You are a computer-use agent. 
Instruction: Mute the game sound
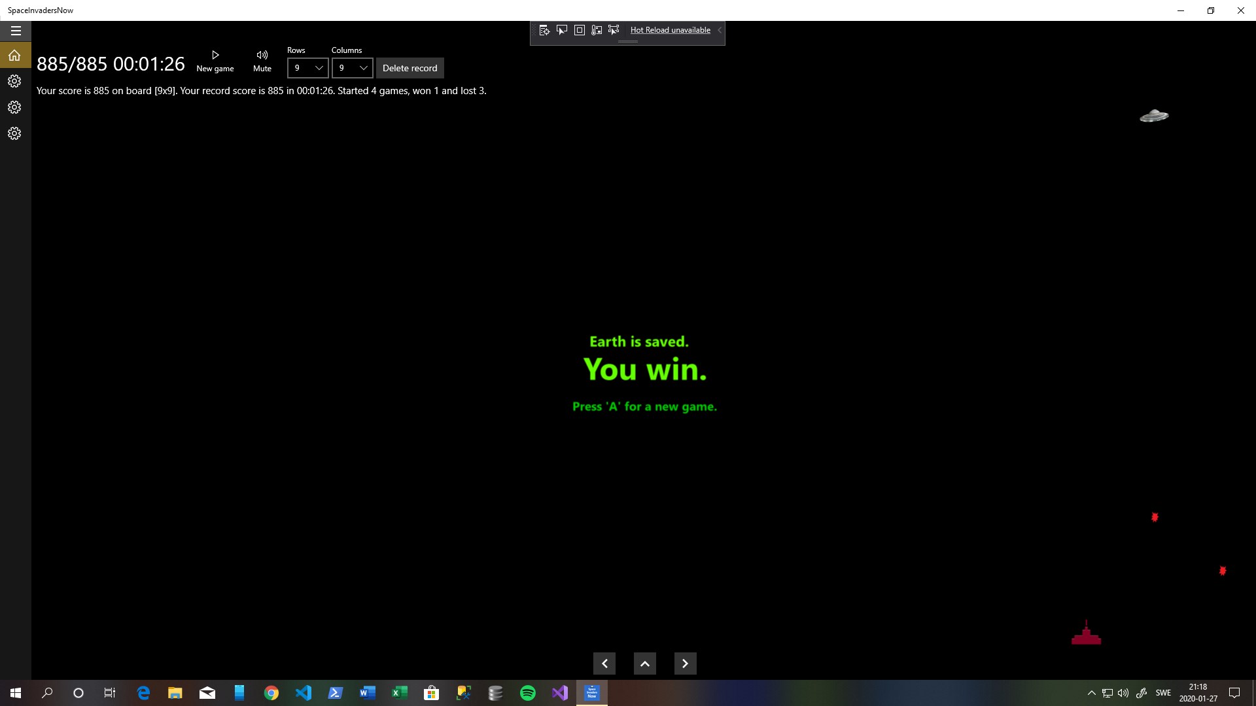(x=262, y=61)
